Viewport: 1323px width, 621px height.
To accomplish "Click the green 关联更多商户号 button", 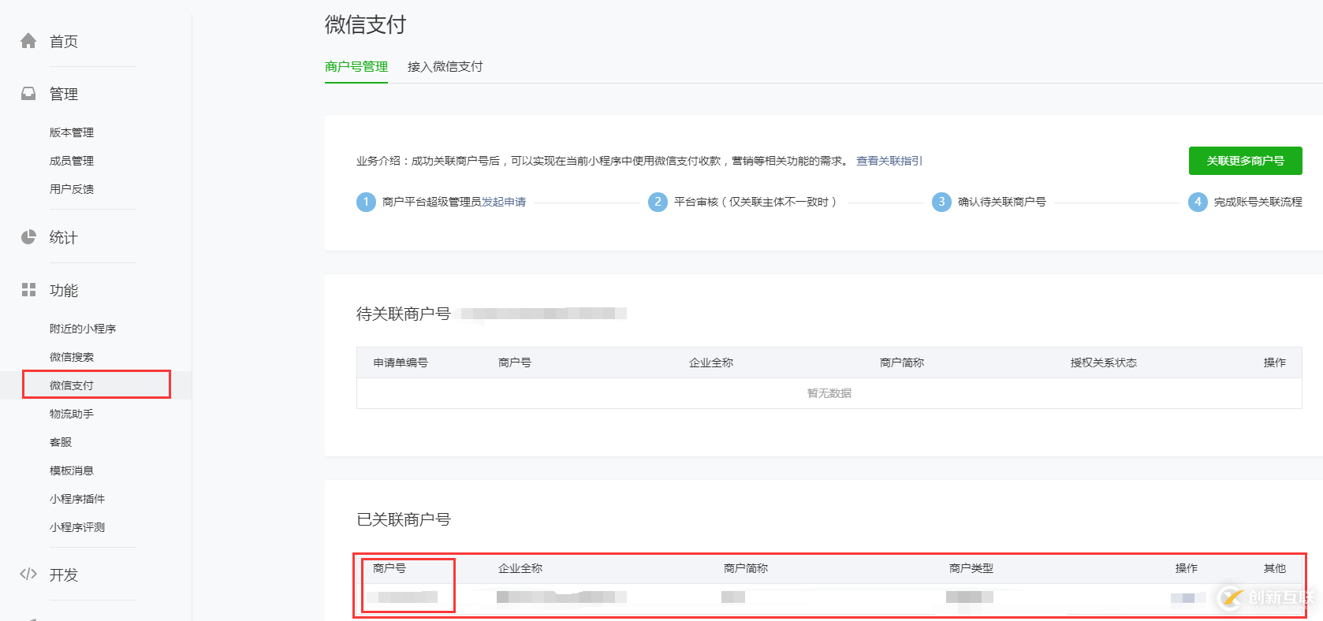I will 1246,161.
